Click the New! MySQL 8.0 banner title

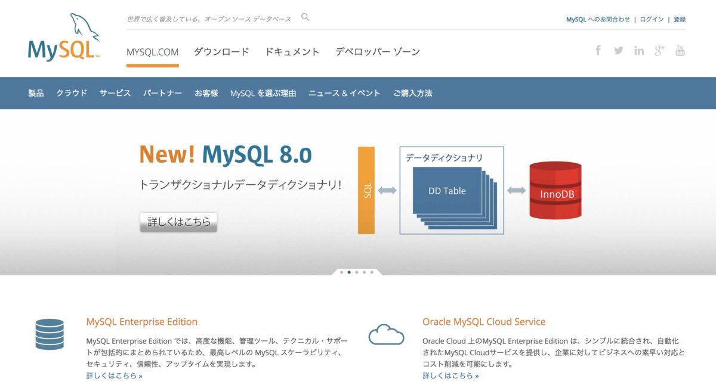tap(226, 154)
